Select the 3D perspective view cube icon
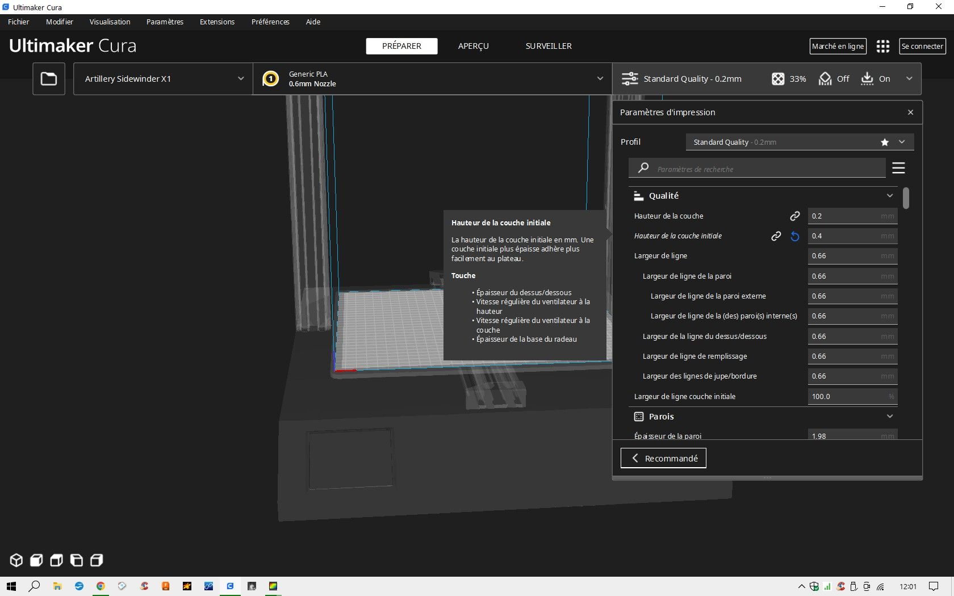This screenshot has width=954, height=596. point(16,560)
